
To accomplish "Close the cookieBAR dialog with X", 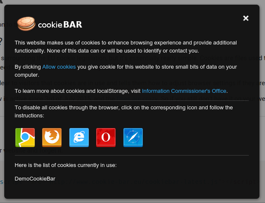I will pyautogui.click(x=246, y=18).
